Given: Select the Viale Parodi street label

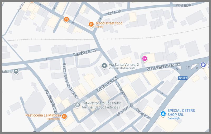Looking at the screenshot, I should [107, 84].
